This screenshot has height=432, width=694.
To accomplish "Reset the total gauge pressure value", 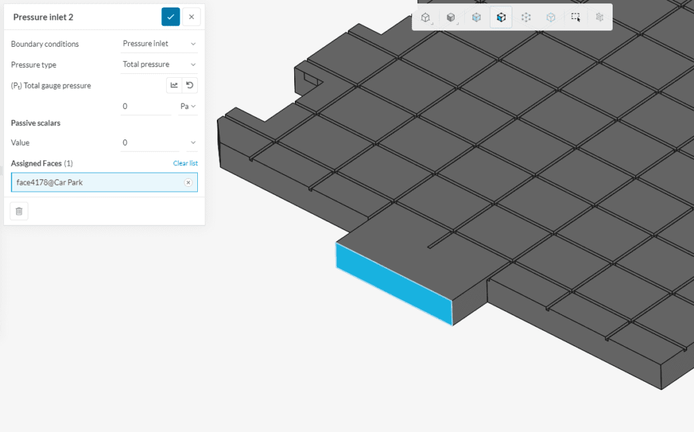I will tap(190, 85).
